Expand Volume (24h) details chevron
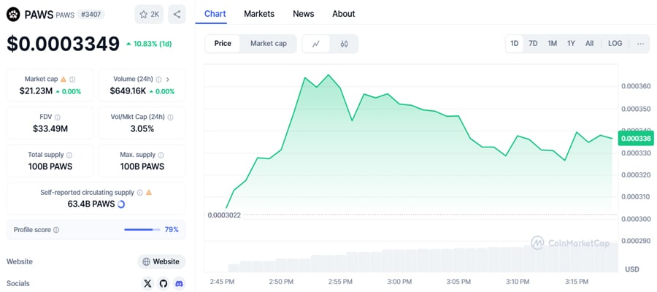657x292 pixels. [x=168, y=79]
